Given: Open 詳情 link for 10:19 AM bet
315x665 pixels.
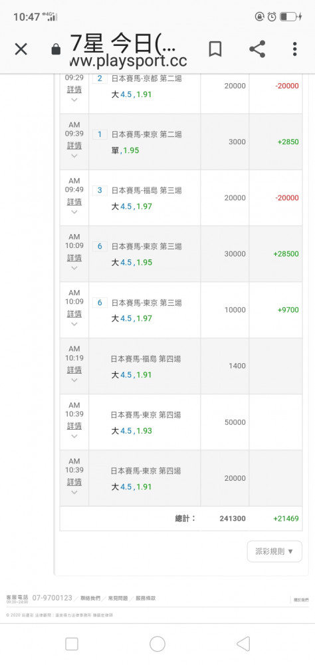Looking at the screenshot, I should (x=74, y=369).
